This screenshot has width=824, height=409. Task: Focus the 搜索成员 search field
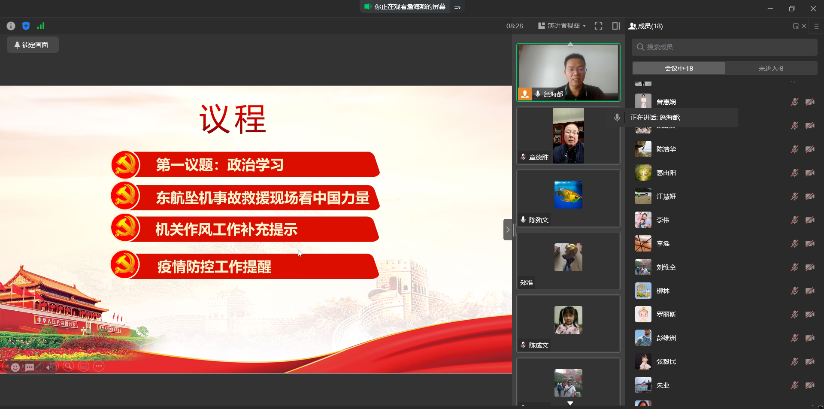724,47
